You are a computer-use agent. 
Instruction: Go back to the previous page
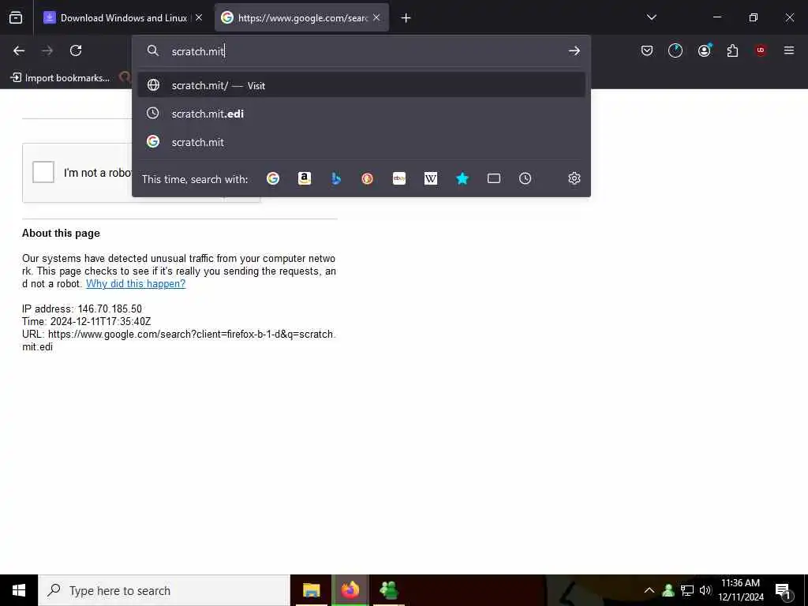point(19,50)
